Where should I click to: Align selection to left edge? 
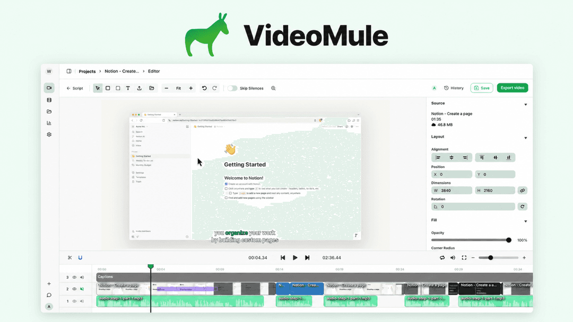coord(438,157)
